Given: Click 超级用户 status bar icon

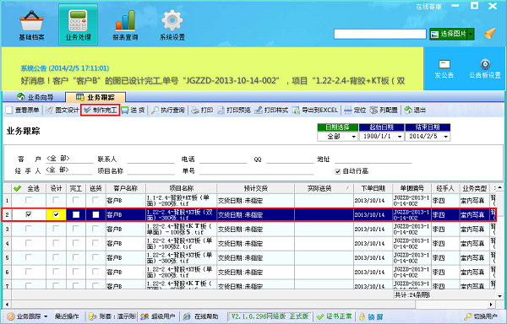Looking at the screenshot, I should click(x=158, y=316).
